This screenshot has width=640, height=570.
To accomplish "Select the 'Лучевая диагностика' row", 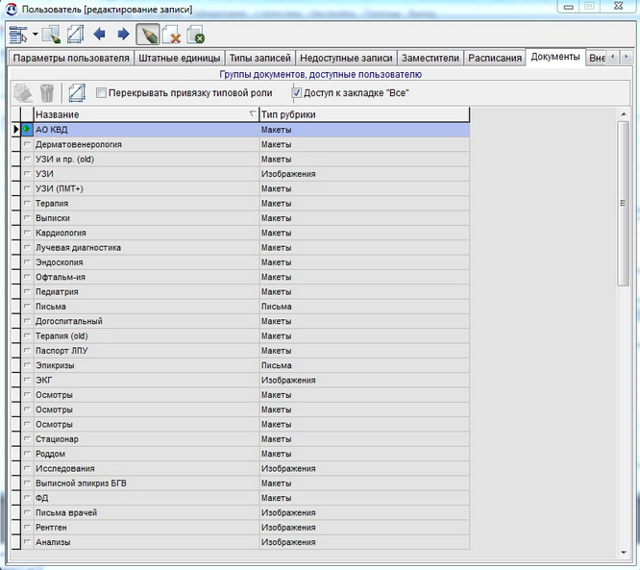I will (x=245, y=247).
